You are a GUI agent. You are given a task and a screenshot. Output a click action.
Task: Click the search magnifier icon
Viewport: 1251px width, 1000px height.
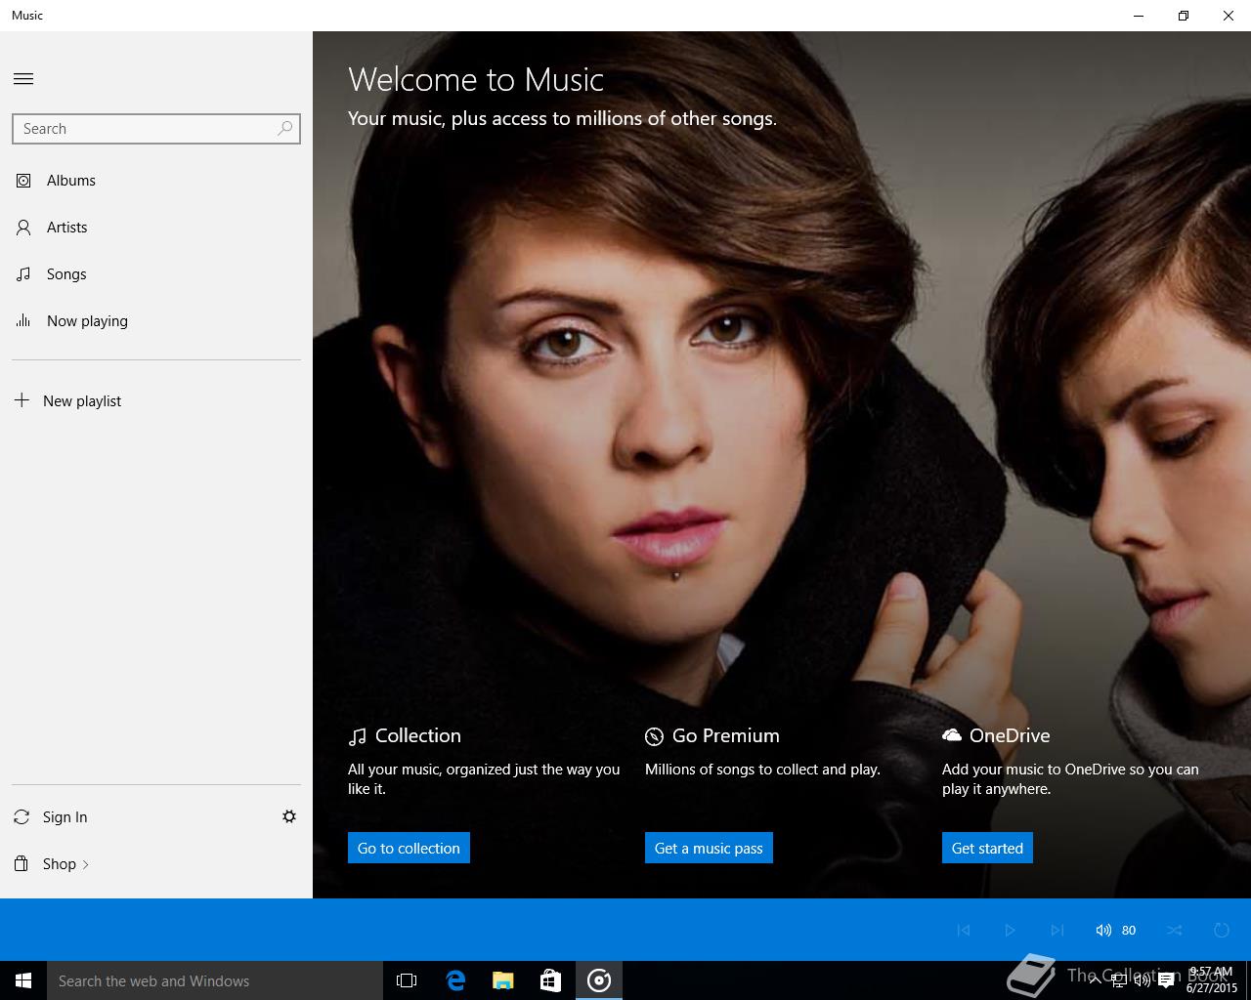[x=284, y=128]
